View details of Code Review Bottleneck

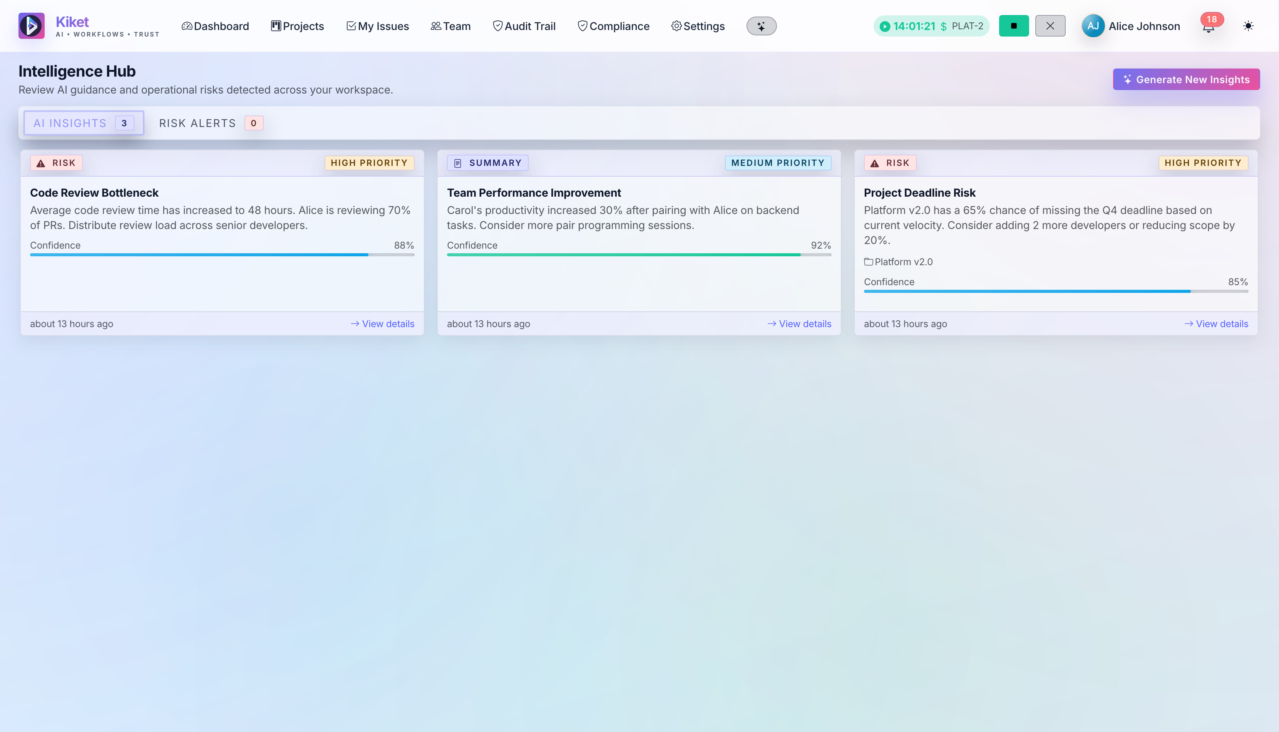(382, 324)
